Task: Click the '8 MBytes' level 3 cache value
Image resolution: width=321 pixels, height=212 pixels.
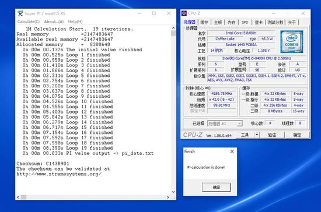Action: [x=275, y=111]
